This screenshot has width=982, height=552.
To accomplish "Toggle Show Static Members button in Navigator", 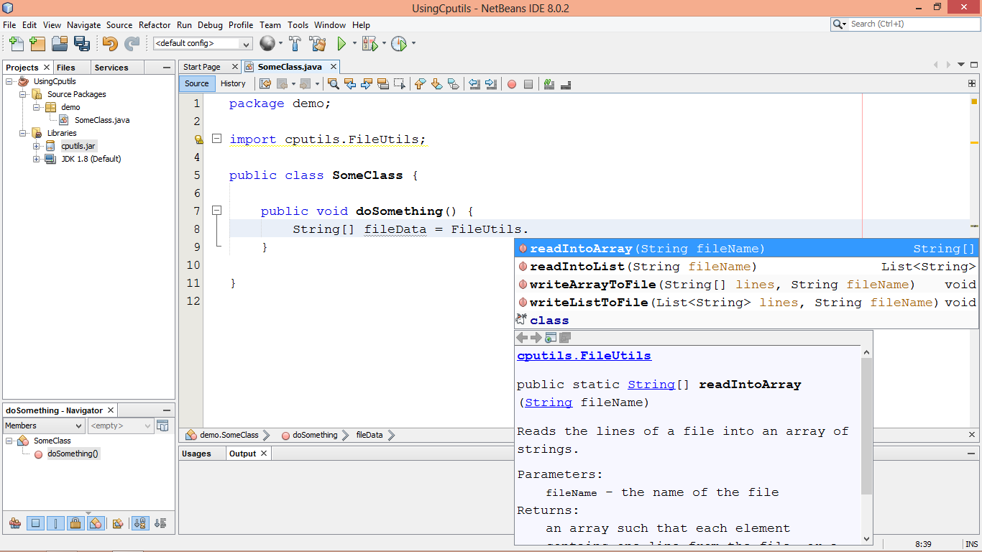I will point(55,524).
